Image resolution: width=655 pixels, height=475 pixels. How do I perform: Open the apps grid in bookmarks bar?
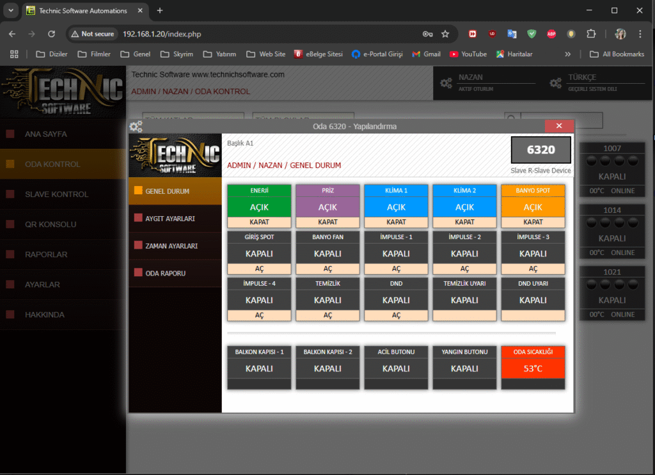(14, 54)
